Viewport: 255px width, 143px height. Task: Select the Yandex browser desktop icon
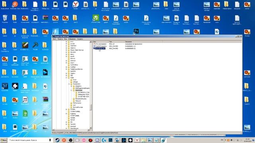[75, 5]
